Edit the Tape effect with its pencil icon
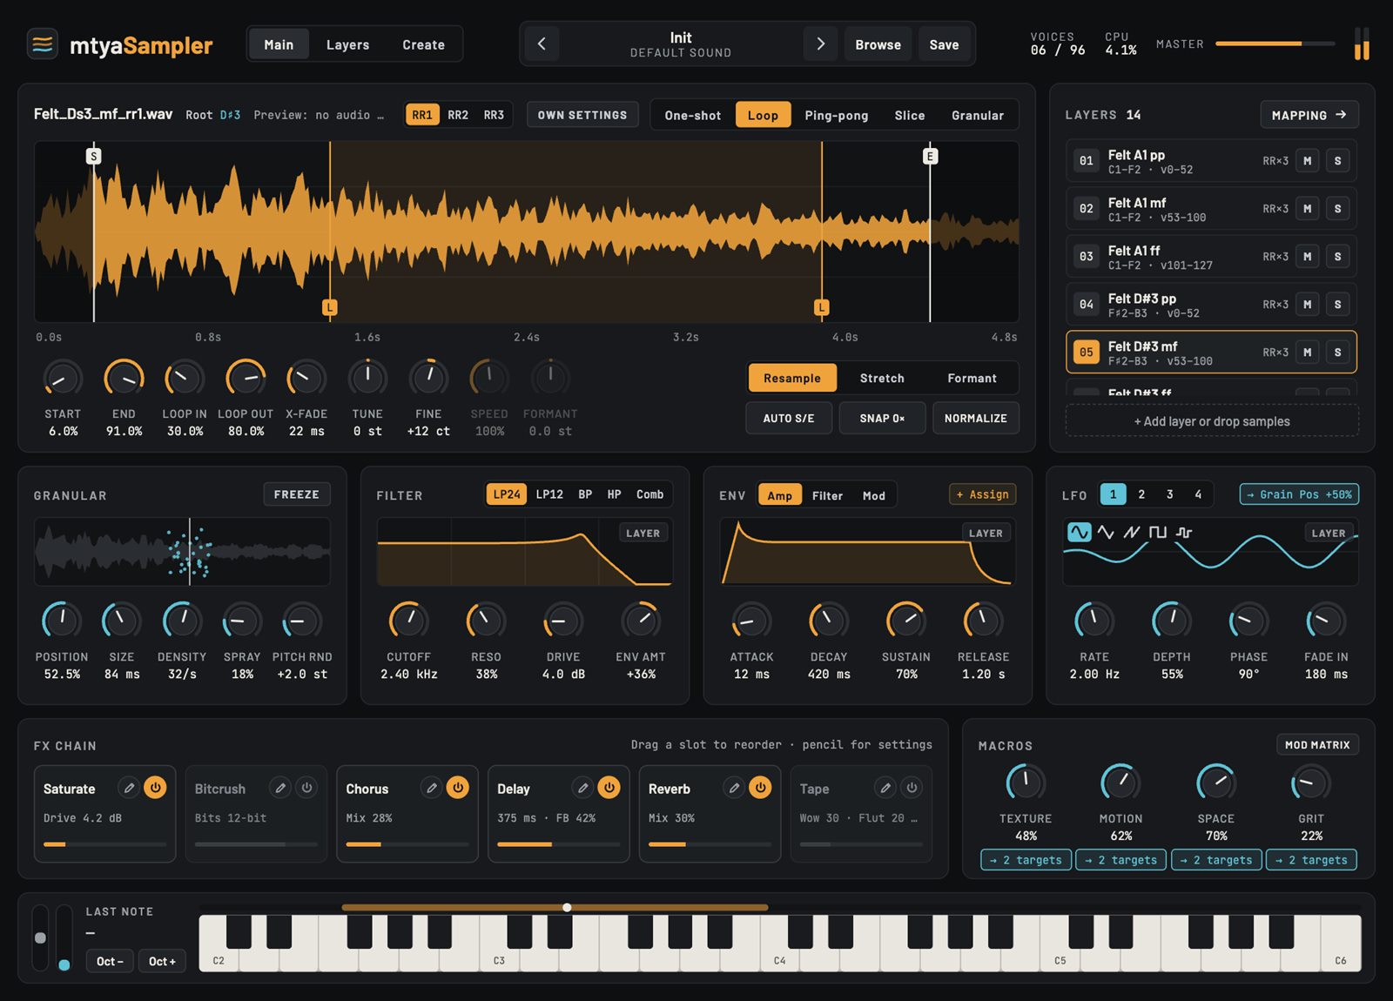1393x1001 pixels. point(885,788)
